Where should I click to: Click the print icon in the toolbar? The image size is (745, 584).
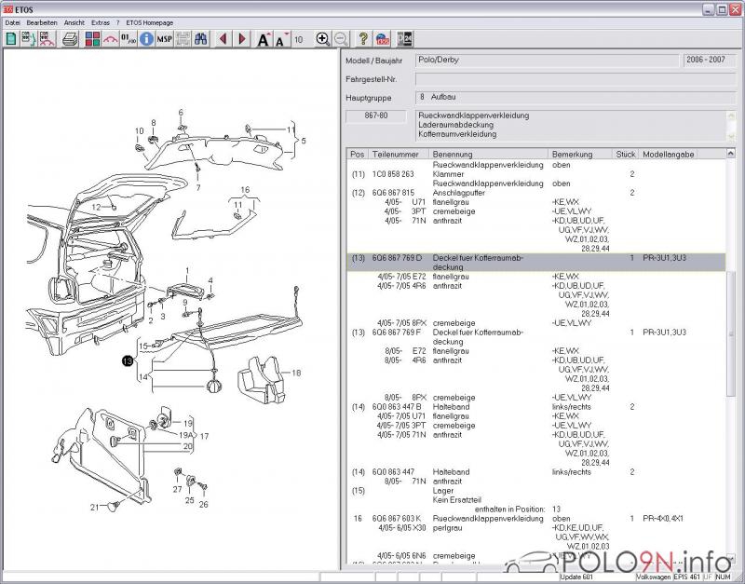click(70, 39)
